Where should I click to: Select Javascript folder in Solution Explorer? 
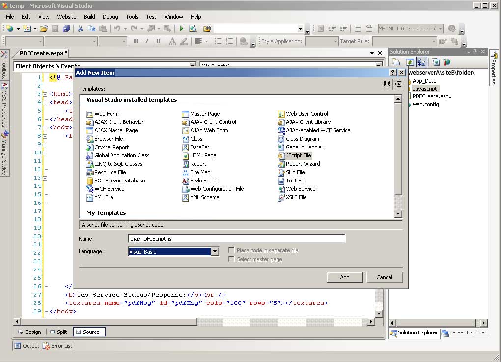[x=425, y=89]
